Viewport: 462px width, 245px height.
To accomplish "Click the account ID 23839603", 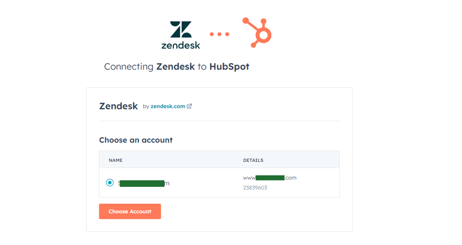I will (255, 187).
